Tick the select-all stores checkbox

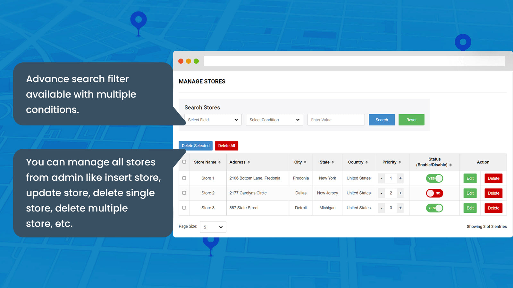184,162
